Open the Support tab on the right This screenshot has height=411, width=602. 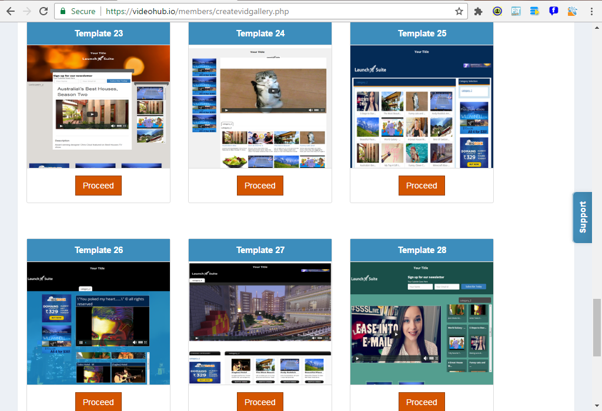pyautogui.click(x=582, y=217)
